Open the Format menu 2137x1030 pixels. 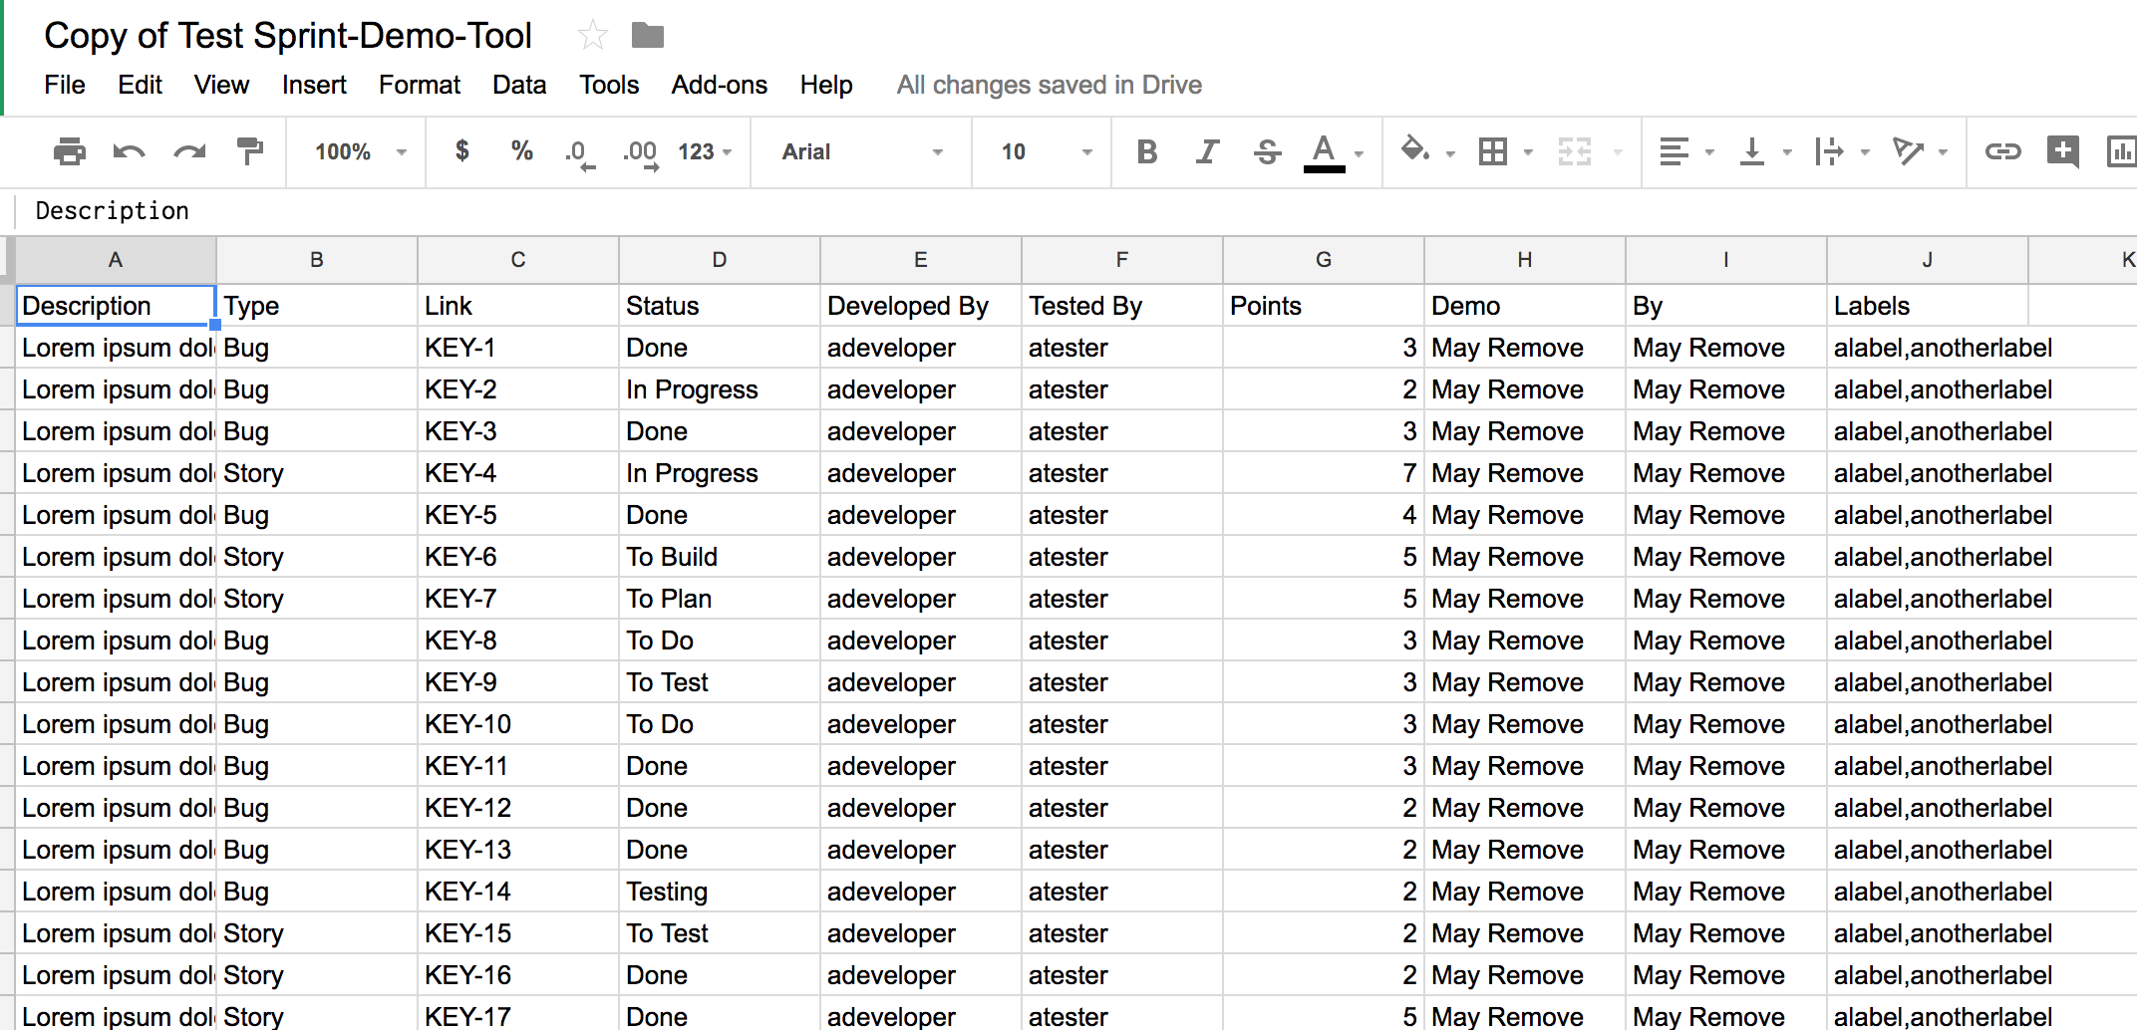[419, 85]
